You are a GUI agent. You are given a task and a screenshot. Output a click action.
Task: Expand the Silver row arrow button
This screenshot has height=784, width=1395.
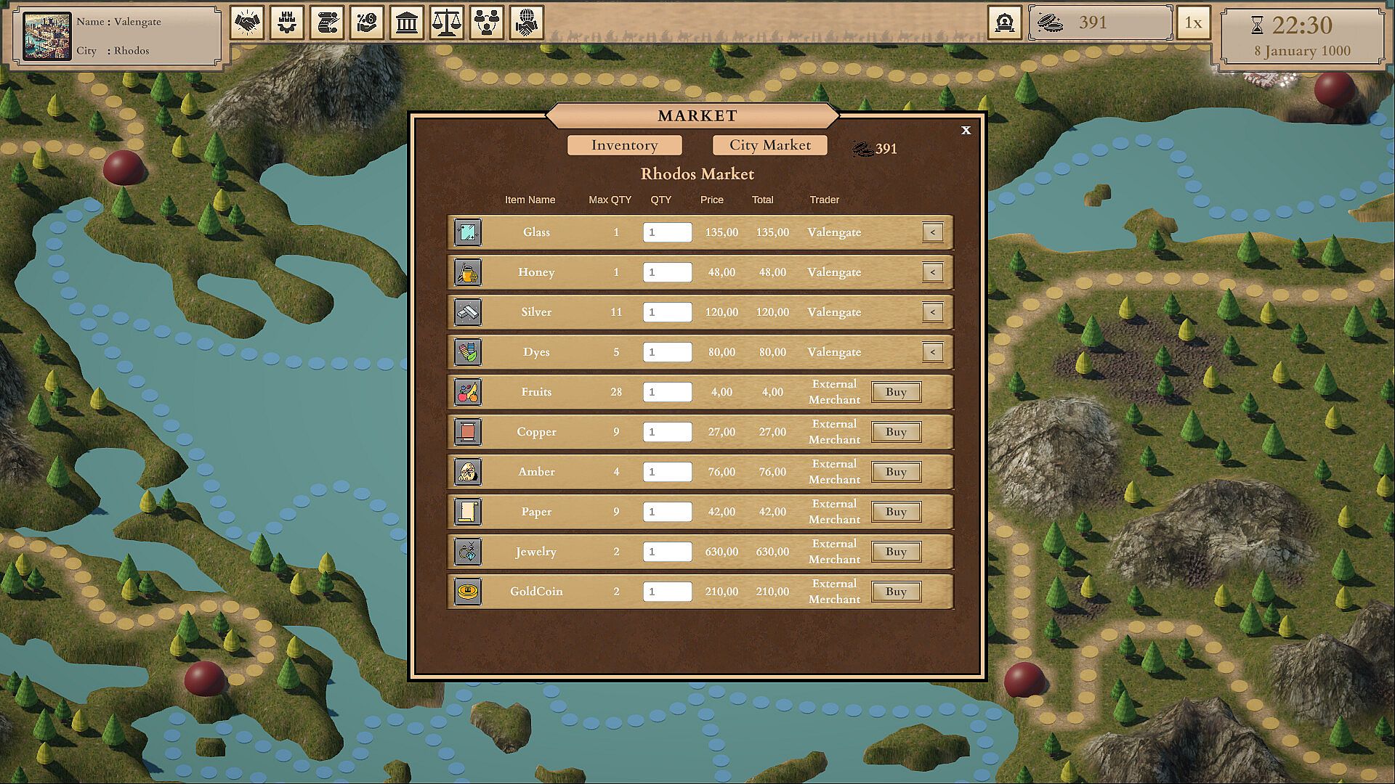click(x=932, y=312)
